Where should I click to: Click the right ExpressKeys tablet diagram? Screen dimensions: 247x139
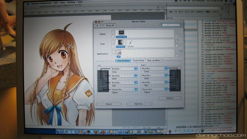pyautogui.click(x=175, y=80)
